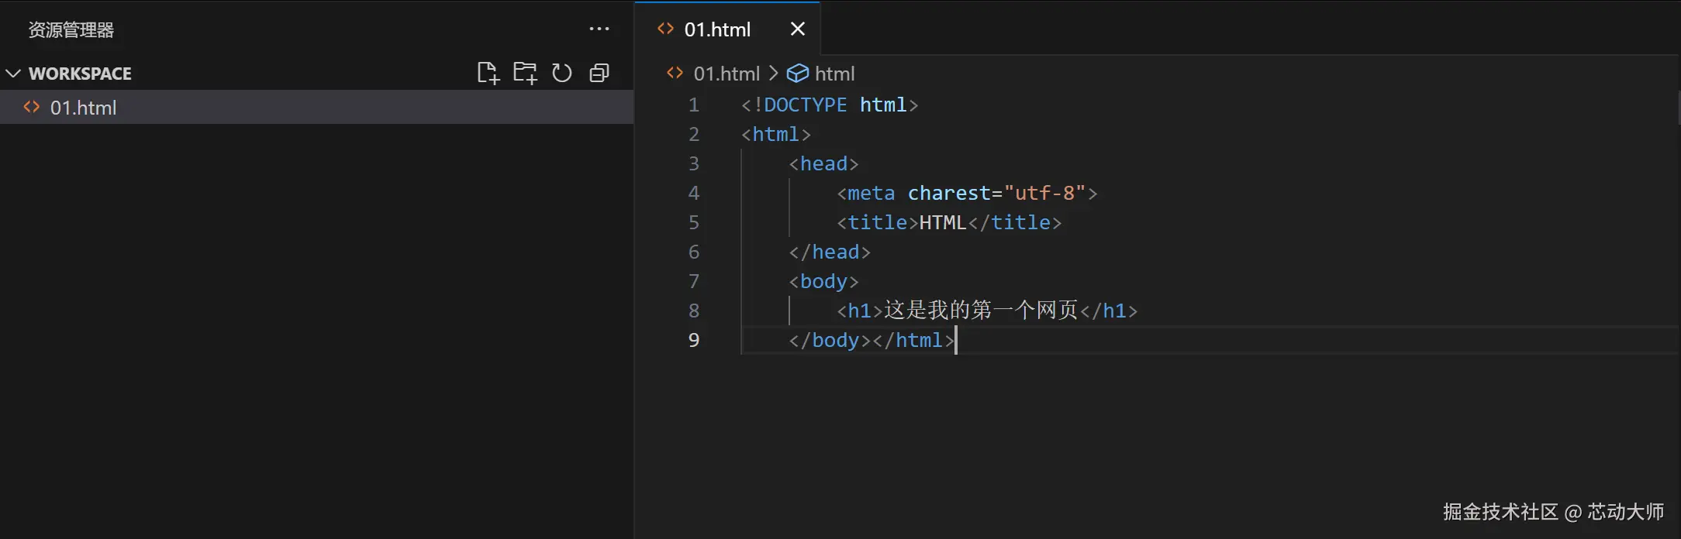Viewport: 1681px width, 539px height.
Task: Collapse the WORKSPACE section chevron
Action: point(13,74)
